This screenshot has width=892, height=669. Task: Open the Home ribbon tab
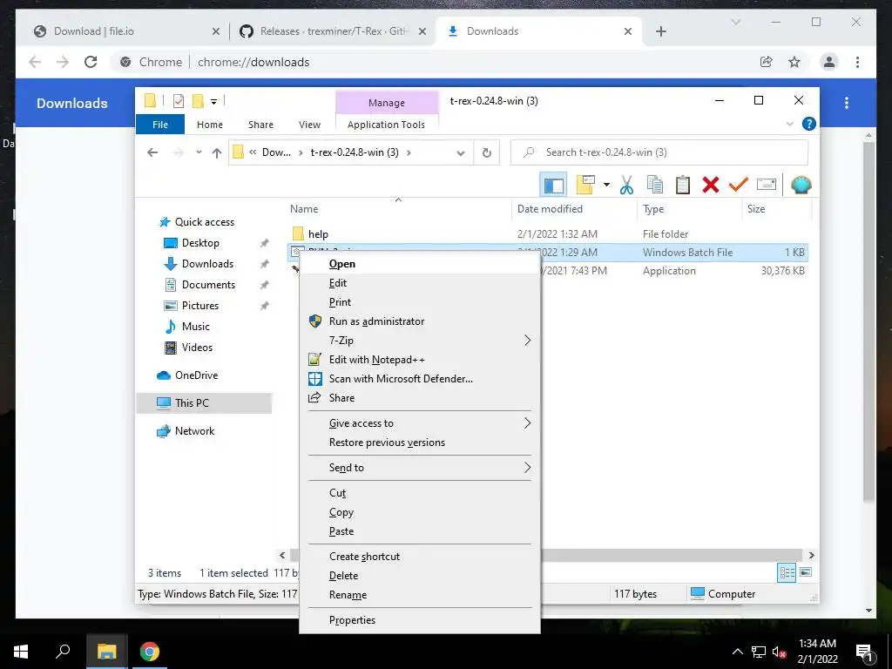pyautogui.click(x=210, y=125)
